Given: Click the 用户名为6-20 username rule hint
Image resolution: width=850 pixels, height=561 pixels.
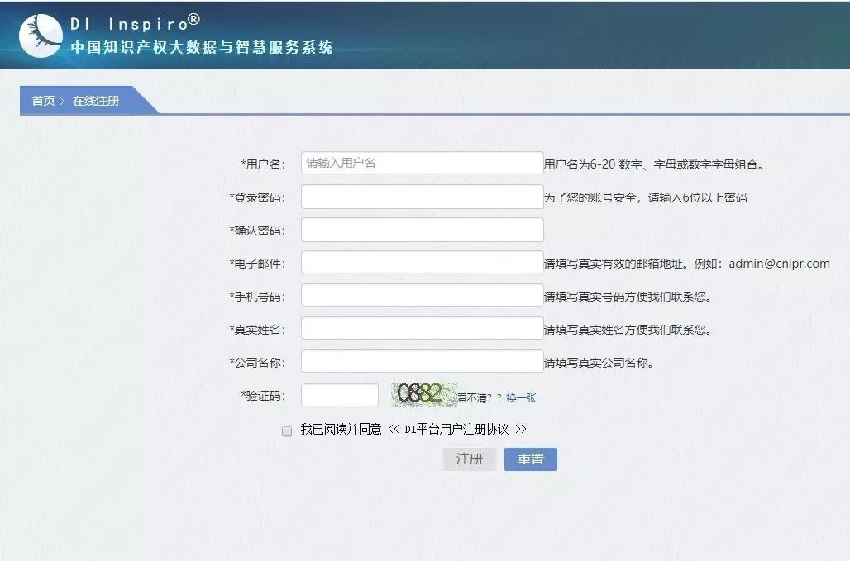Looking at the screenshot, I should click(x=654, y=164).
